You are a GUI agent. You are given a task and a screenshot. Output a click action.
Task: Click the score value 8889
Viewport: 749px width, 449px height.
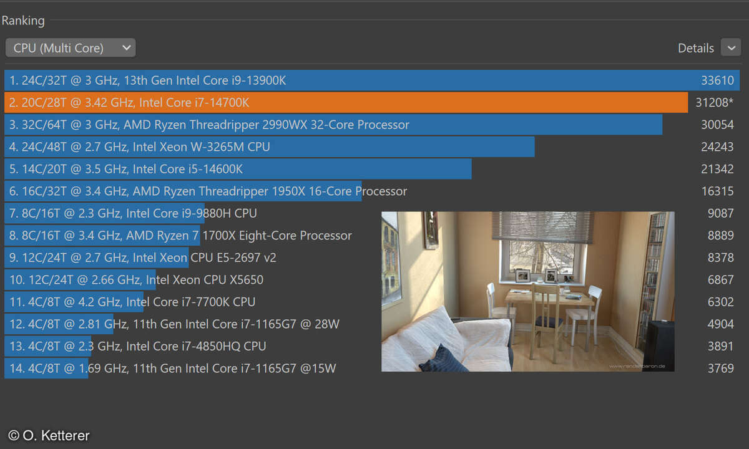point(721,236)
